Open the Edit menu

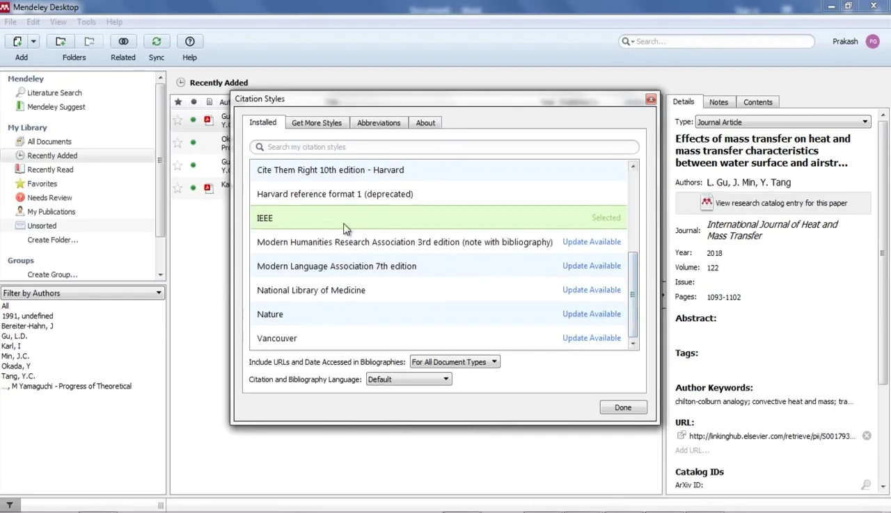tap(33, 22)
